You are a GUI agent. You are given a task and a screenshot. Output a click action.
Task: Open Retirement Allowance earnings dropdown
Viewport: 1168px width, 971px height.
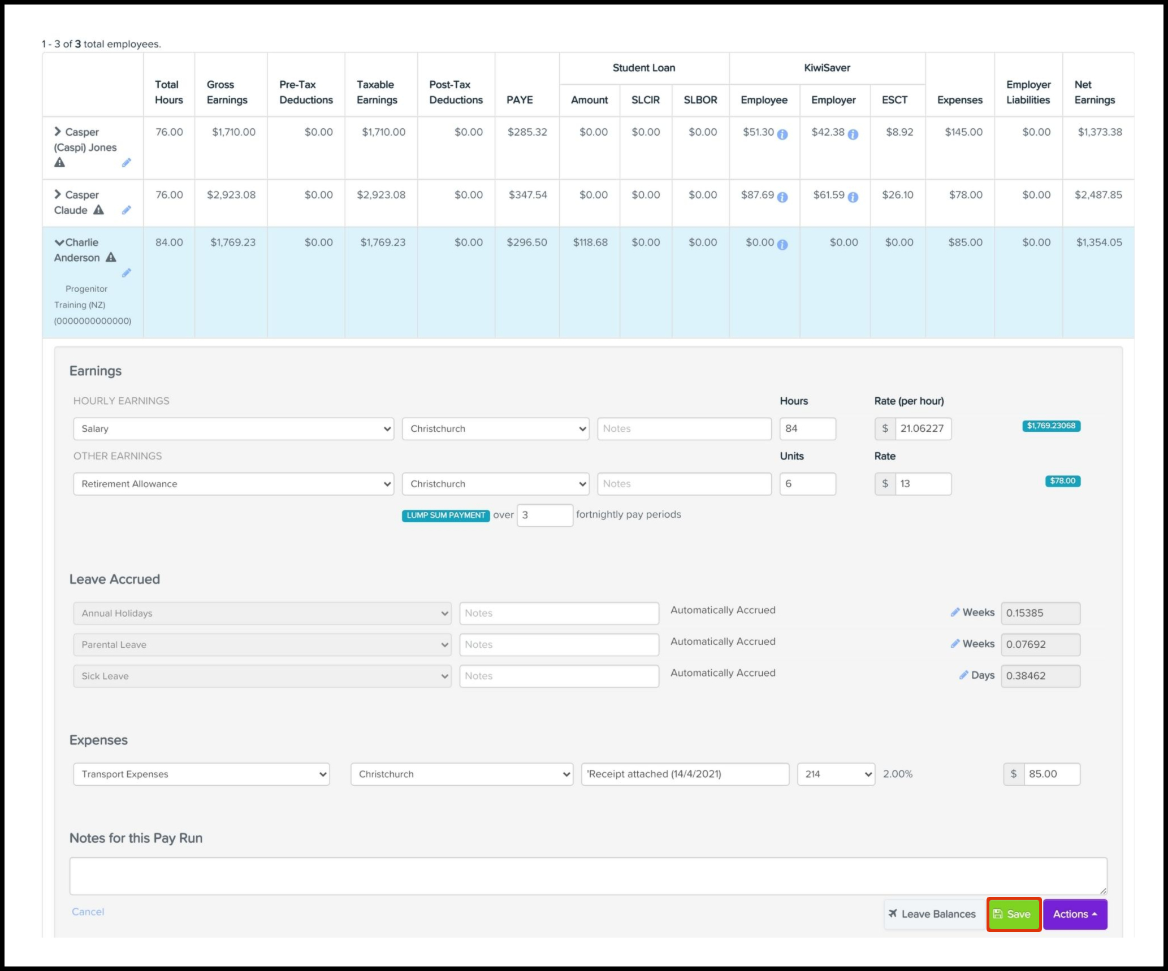coord(233,484)
